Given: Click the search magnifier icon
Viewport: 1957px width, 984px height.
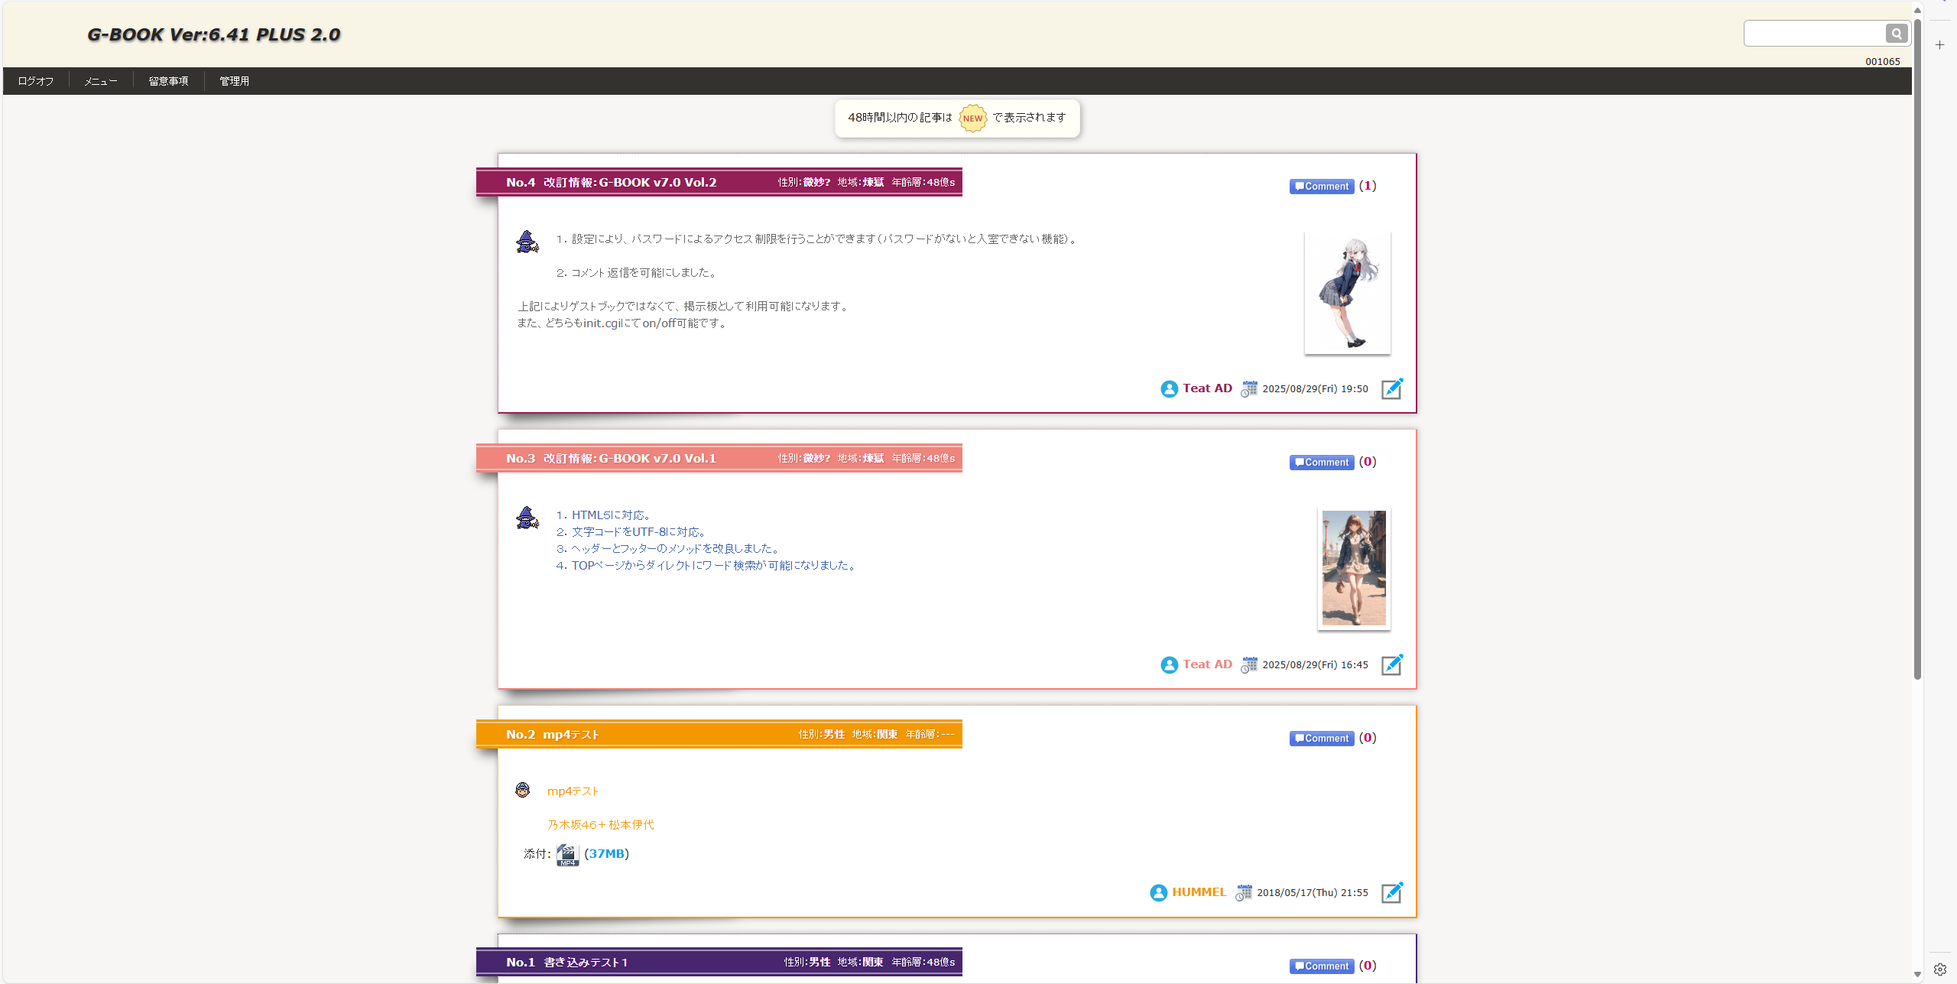Looking at the screenshot, I should [1896, 34].
